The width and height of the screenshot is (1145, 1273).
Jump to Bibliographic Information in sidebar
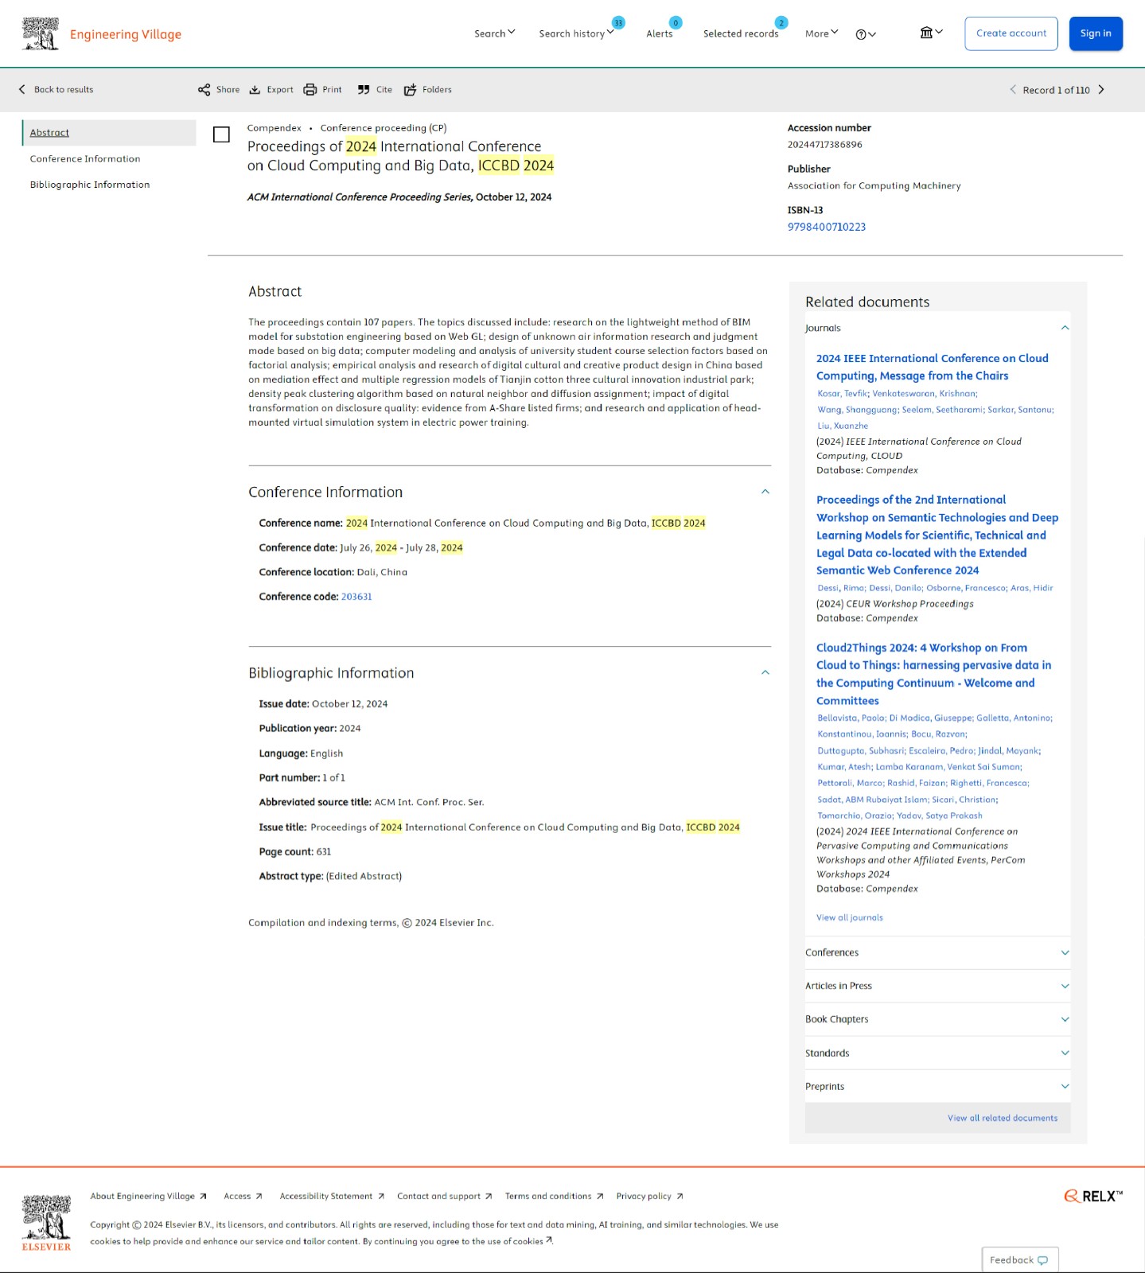click(90, 185)
